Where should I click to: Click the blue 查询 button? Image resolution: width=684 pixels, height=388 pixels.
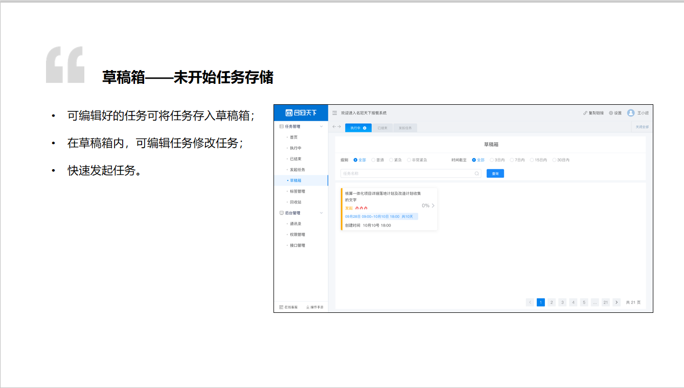pos(495,174)
